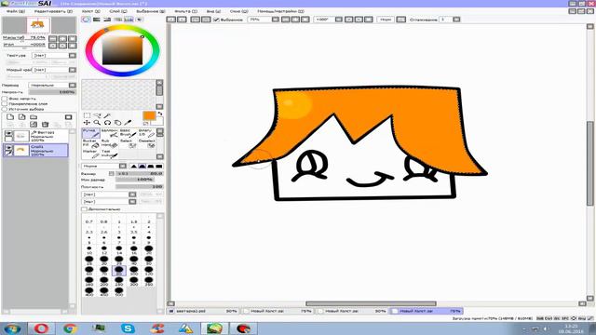Uncheck the show selection checkbox in toolbar
Screen dimensions: 596x335
(x=216, y=20)
